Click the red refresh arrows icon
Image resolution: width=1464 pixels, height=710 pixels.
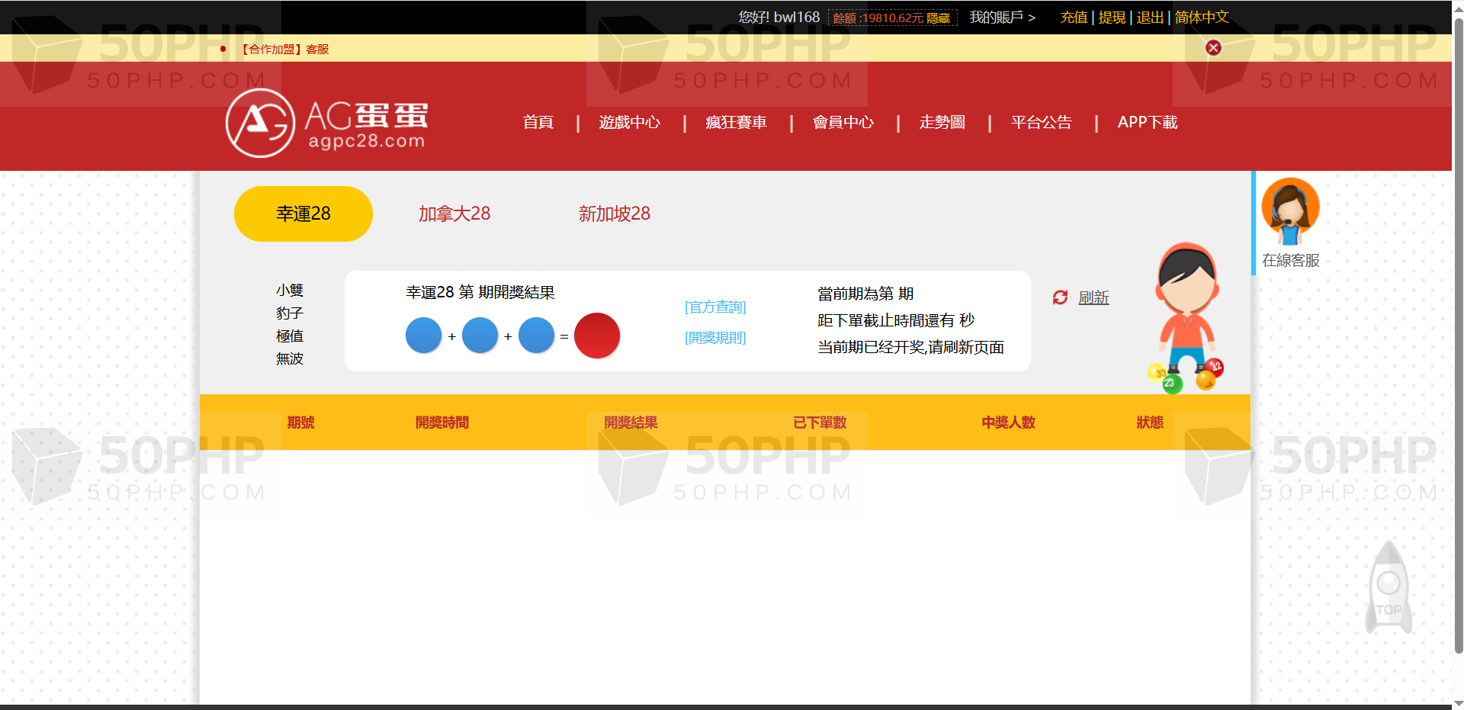coord(1060,297)
